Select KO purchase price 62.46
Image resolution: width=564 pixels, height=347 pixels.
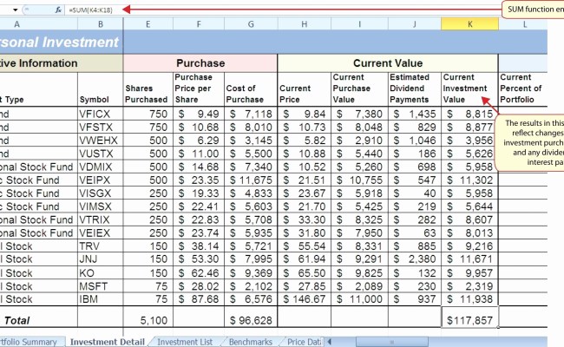(199, 273)
